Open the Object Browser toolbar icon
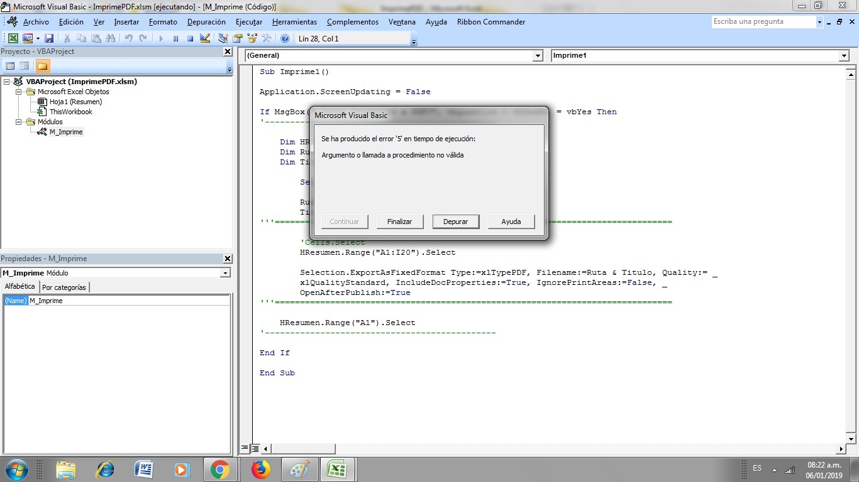859x482 pixels. 252,38
